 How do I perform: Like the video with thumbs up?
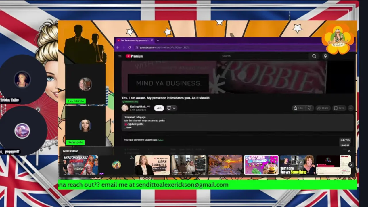pyautogui.click(x=298, y=108)
